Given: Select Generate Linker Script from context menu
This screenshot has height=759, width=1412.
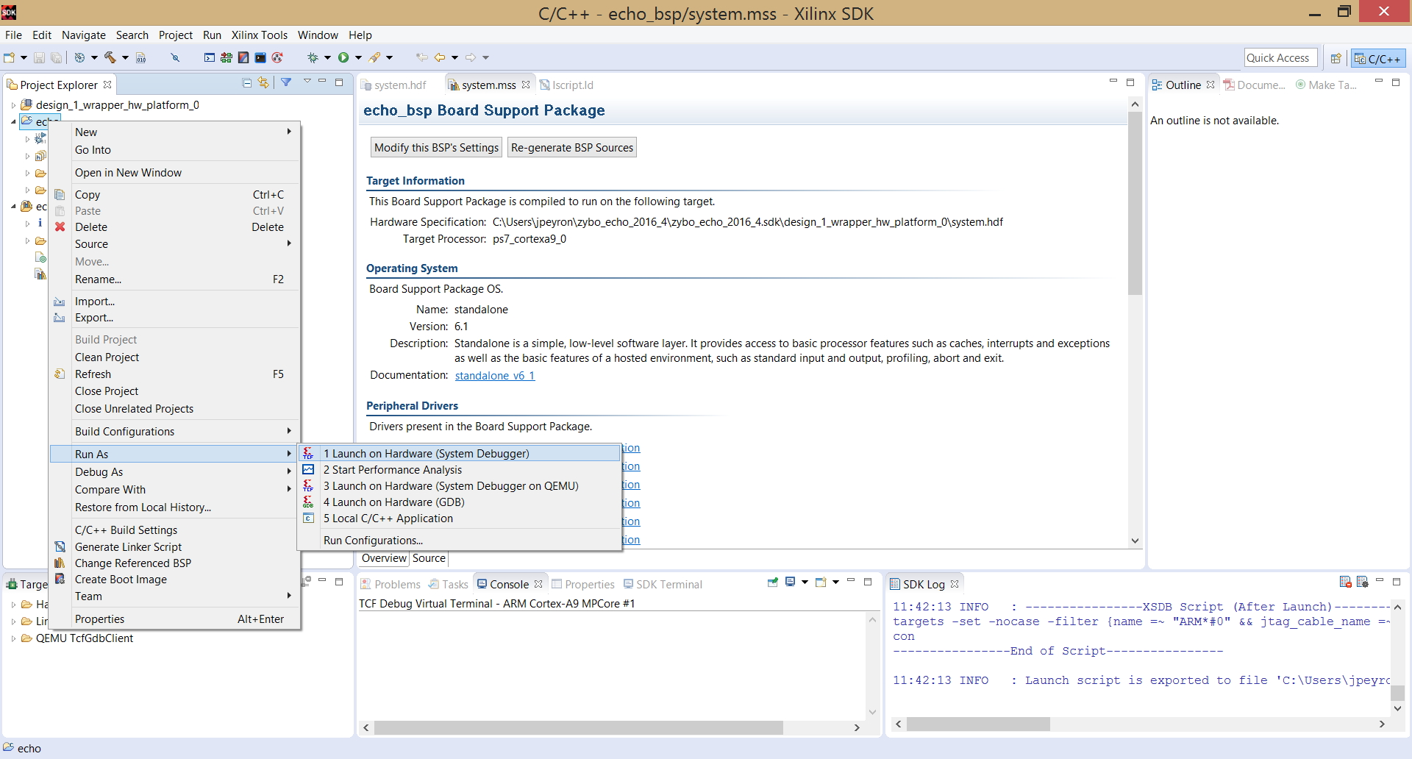Looking at the screenshot, I should point(128,547).
